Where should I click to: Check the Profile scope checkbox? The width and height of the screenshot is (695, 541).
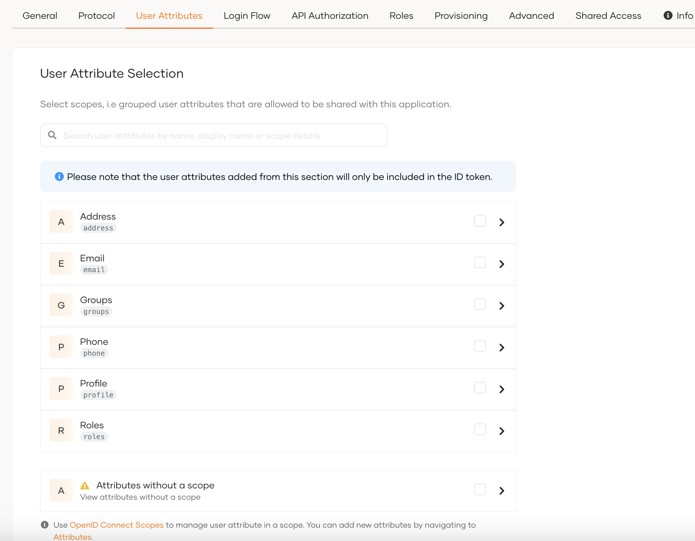[x=480, y=388]
